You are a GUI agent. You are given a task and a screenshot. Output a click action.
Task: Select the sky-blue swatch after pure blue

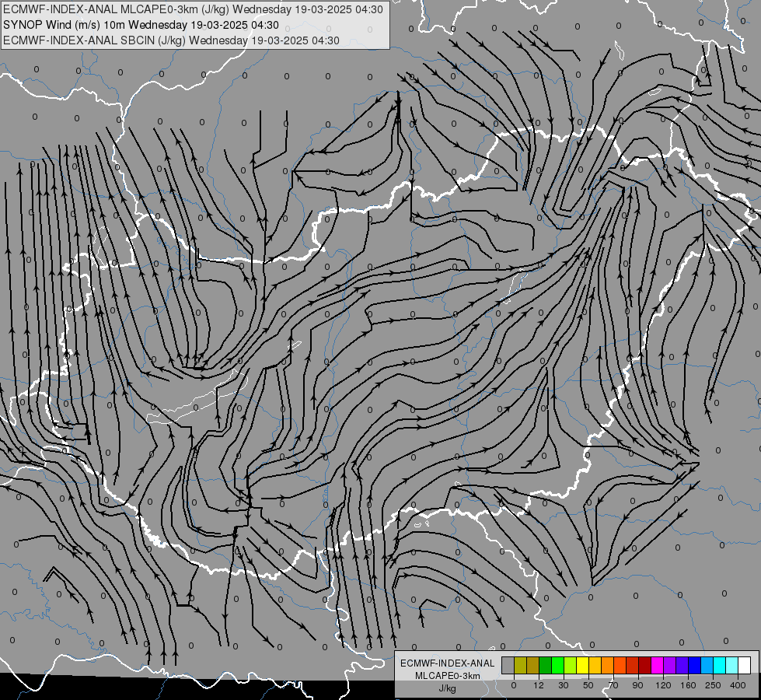tap(707, 665)
